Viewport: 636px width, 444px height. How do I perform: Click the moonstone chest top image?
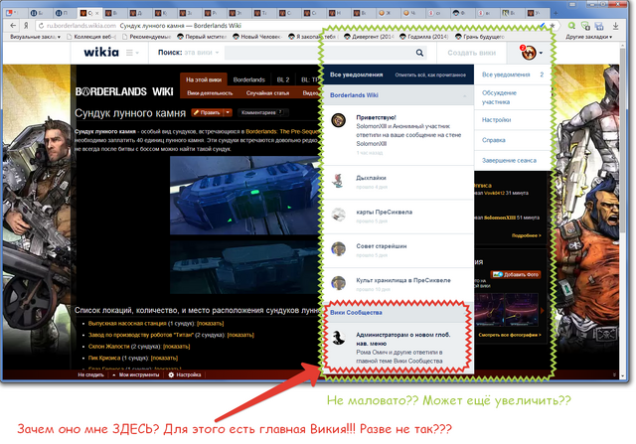[245, 195]
